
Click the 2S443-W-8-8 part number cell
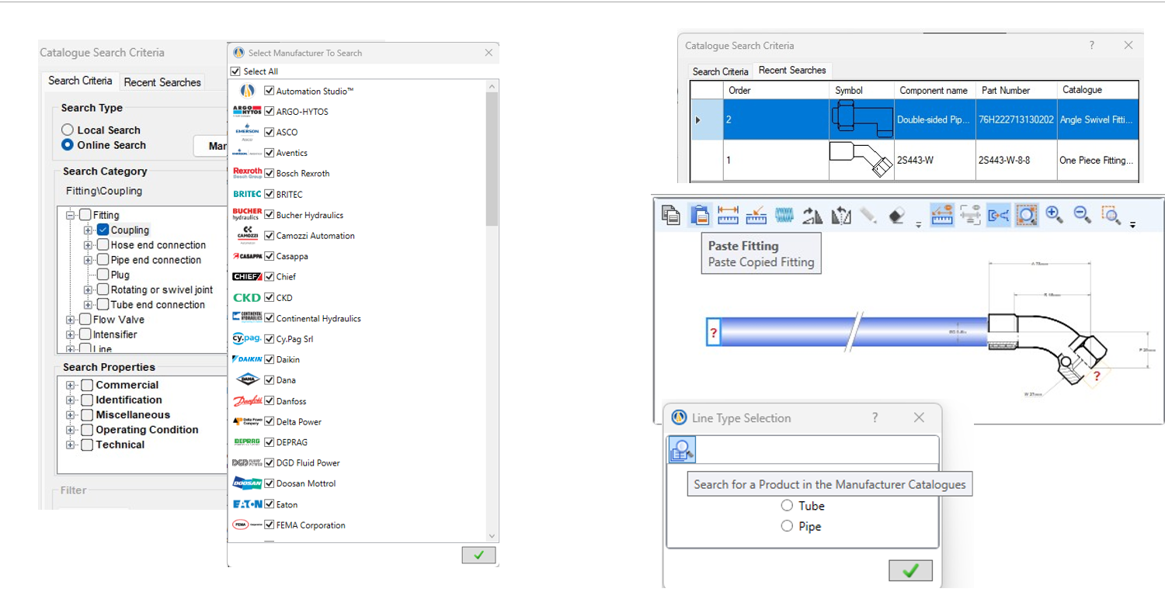pyautogui.click(x=1015, y=160)
